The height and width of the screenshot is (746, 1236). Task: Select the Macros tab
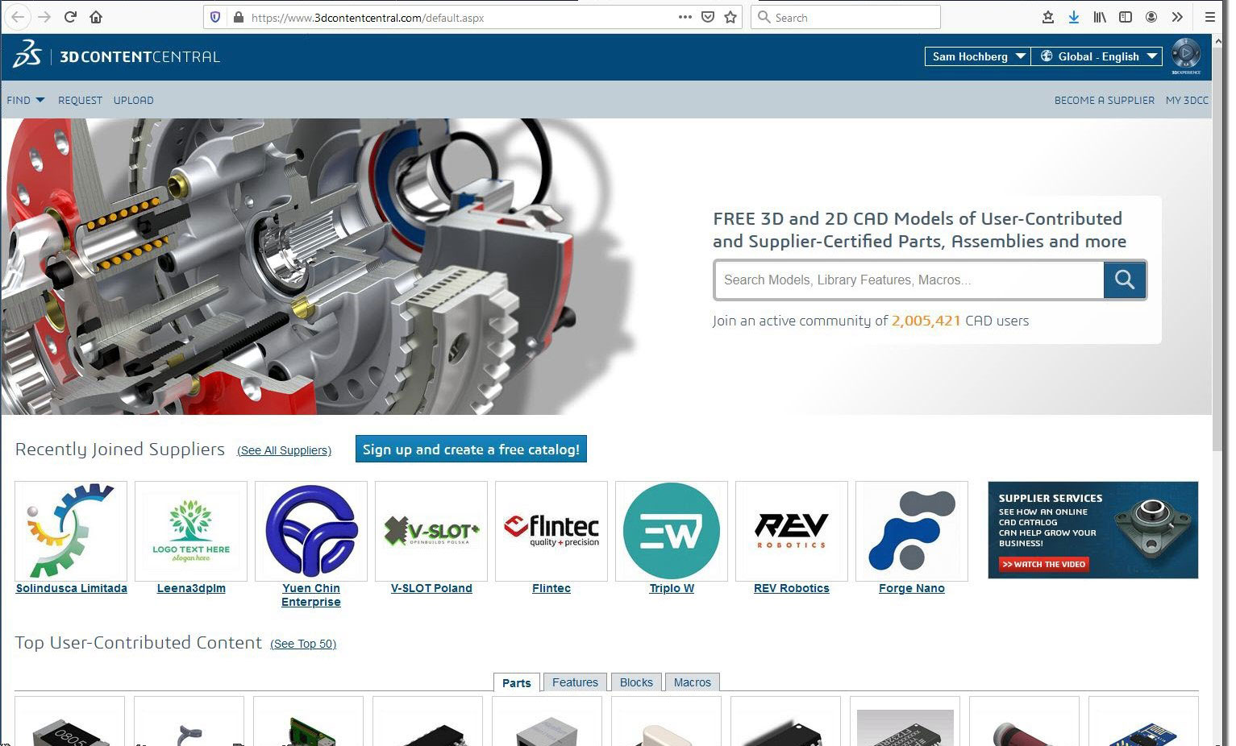click(692, 682)
